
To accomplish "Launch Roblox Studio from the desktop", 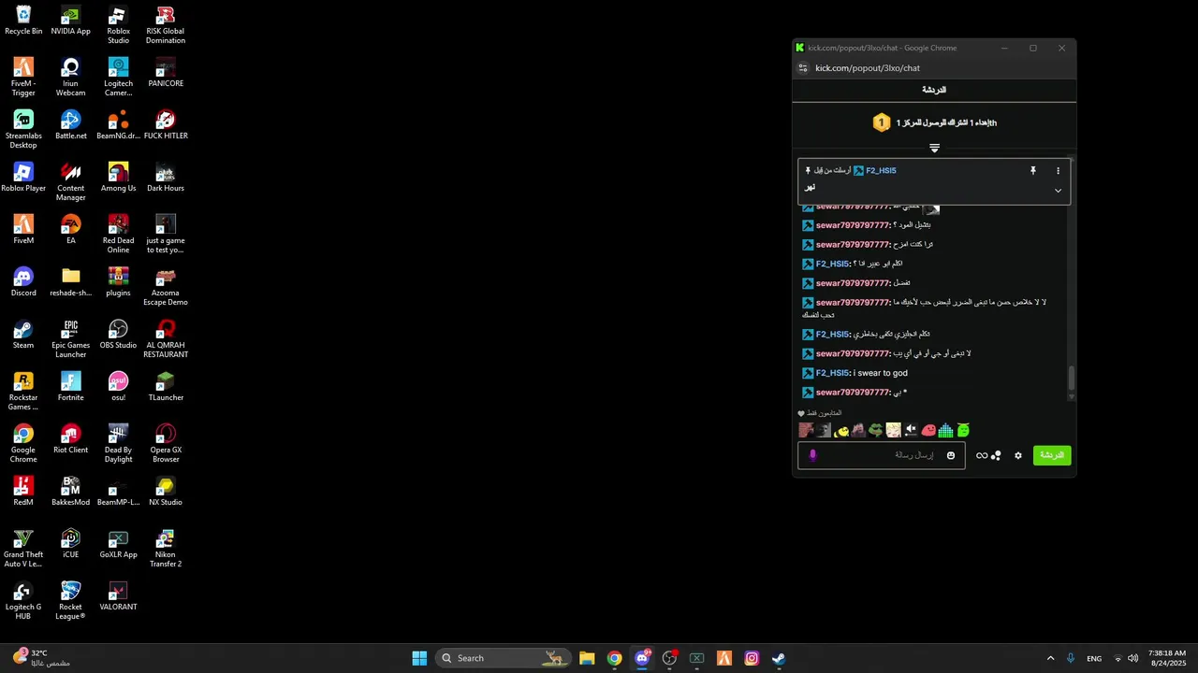I will (x=118, y=25).
